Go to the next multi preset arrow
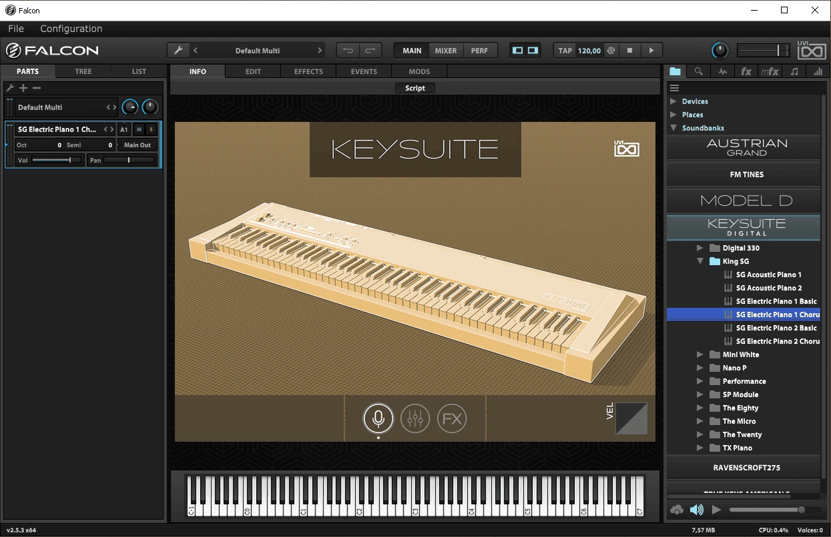The height and width of the screenshot is (537, 831). tap(319, 51)
